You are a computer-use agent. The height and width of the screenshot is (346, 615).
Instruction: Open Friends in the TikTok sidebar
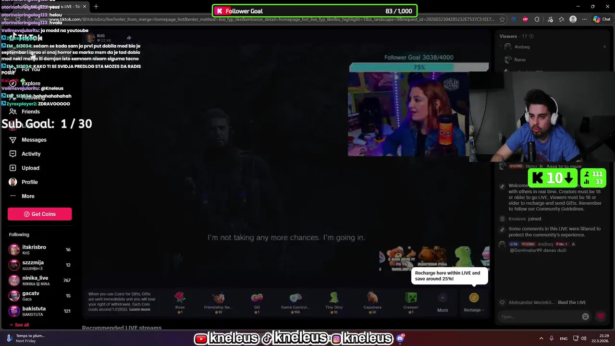click(x=30, y=111)
